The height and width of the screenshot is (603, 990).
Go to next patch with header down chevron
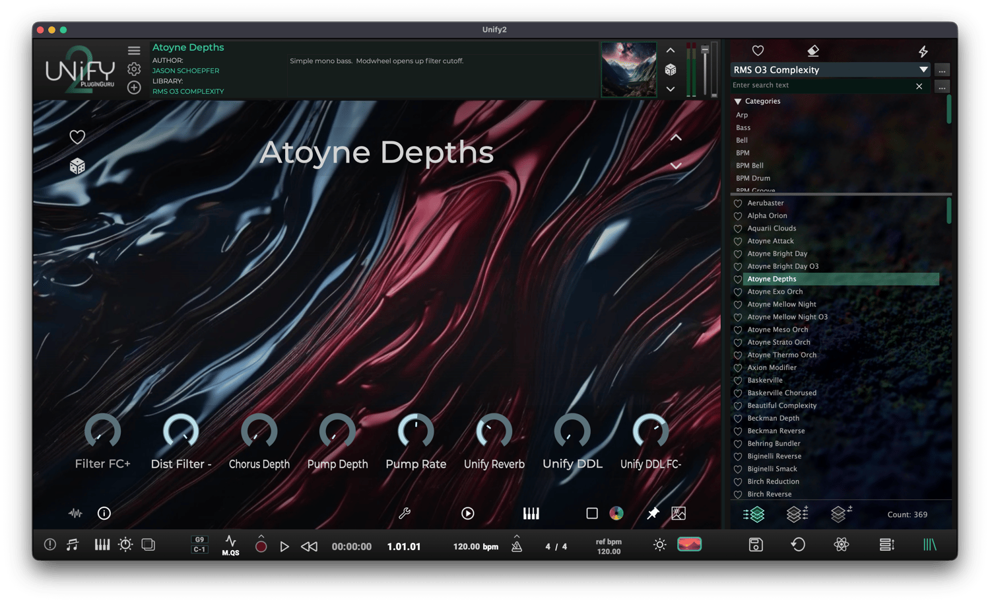671,89
